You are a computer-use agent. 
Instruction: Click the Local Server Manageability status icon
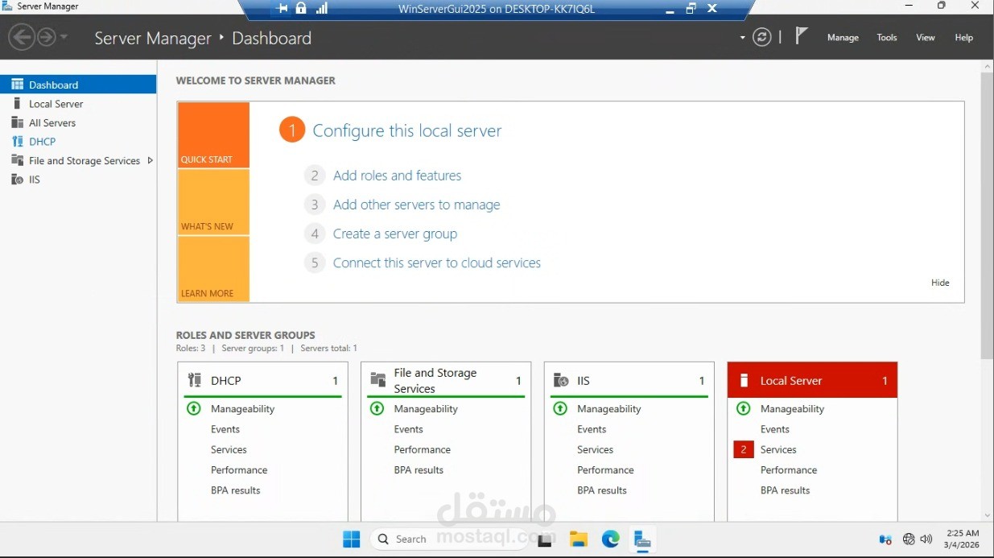pos(744,408)
